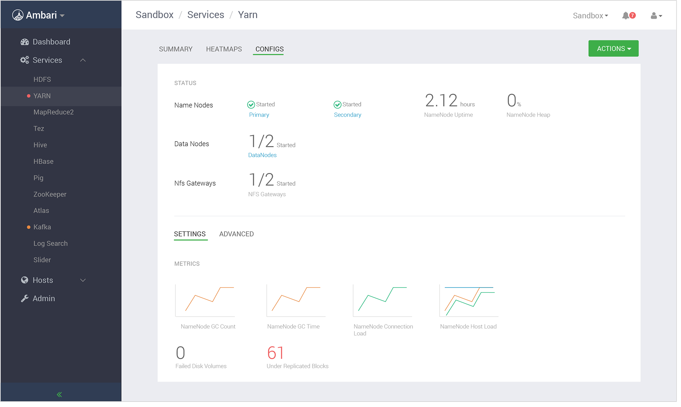Go to Sandbox breadcrumb
The height and width of the screenshot is (407, 681).
(155, 15)
